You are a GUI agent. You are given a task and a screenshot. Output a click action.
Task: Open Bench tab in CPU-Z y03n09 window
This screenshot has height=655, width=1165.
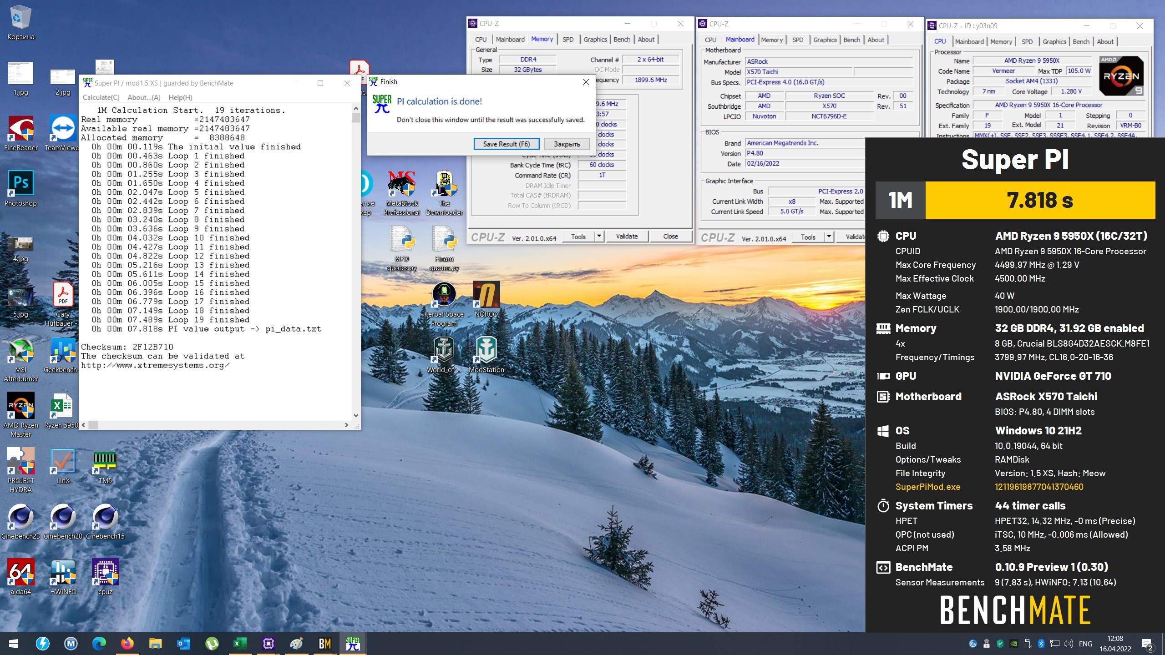(x=1081, y=41)
